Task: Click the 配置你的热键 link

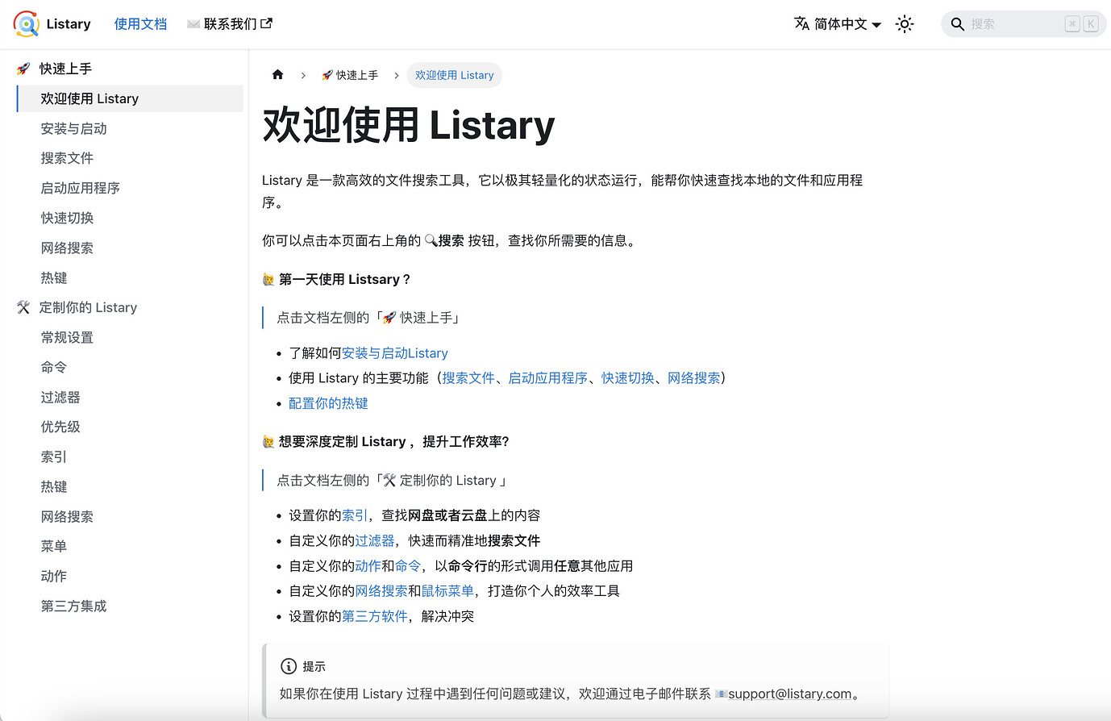Action: (327, 402)
